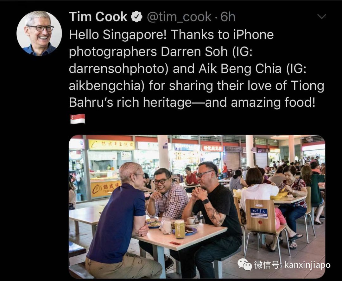Select the name Aik Beng Chia
The image size is (342, 281).
click(x=240, y=69)
